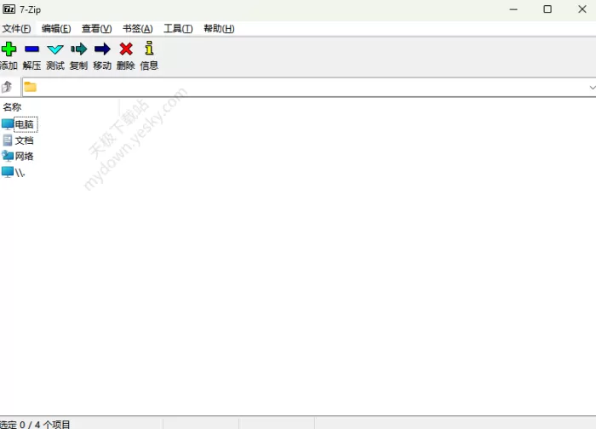Open the Bookmarks (书签) menu

coord(138,28)
